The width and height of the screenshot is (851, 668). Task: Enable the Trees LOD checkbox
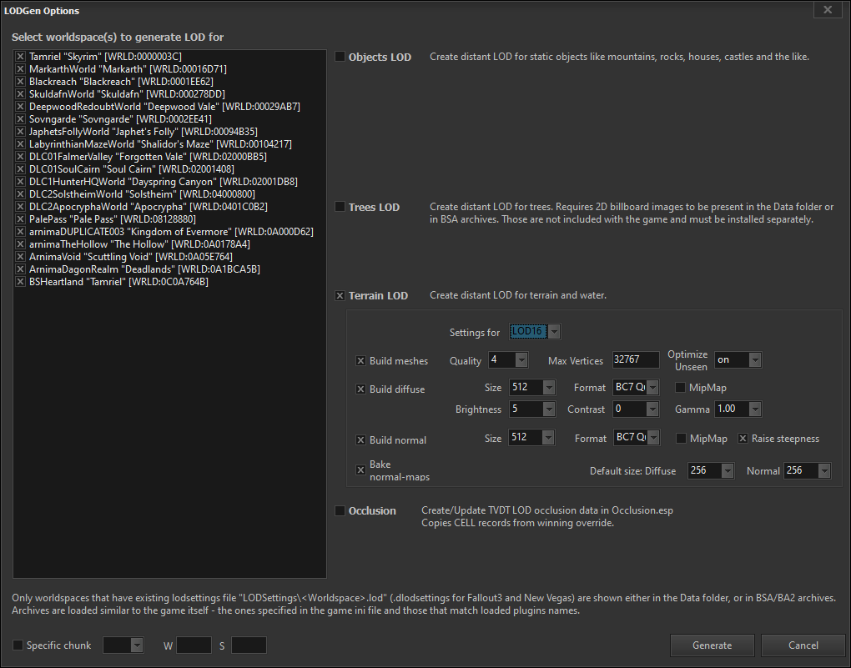340,207
